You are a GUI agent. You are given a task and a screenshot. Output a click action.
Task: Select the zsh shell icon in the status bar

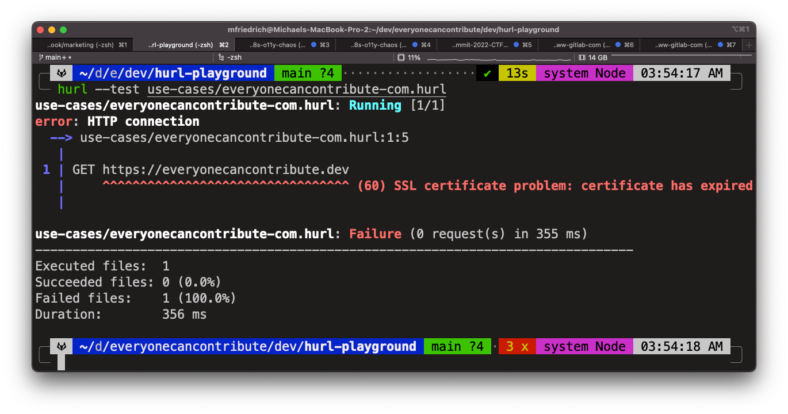pyautogui.click(x=221, y=57)
